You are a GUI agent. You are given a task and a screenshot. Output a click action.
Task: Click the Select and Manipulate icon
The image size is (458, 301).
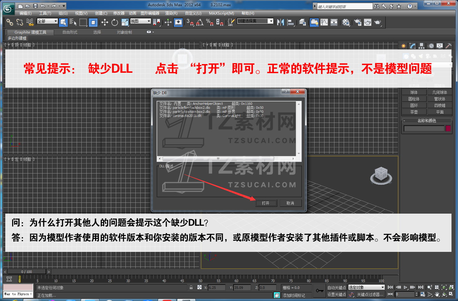coord(168,22)
